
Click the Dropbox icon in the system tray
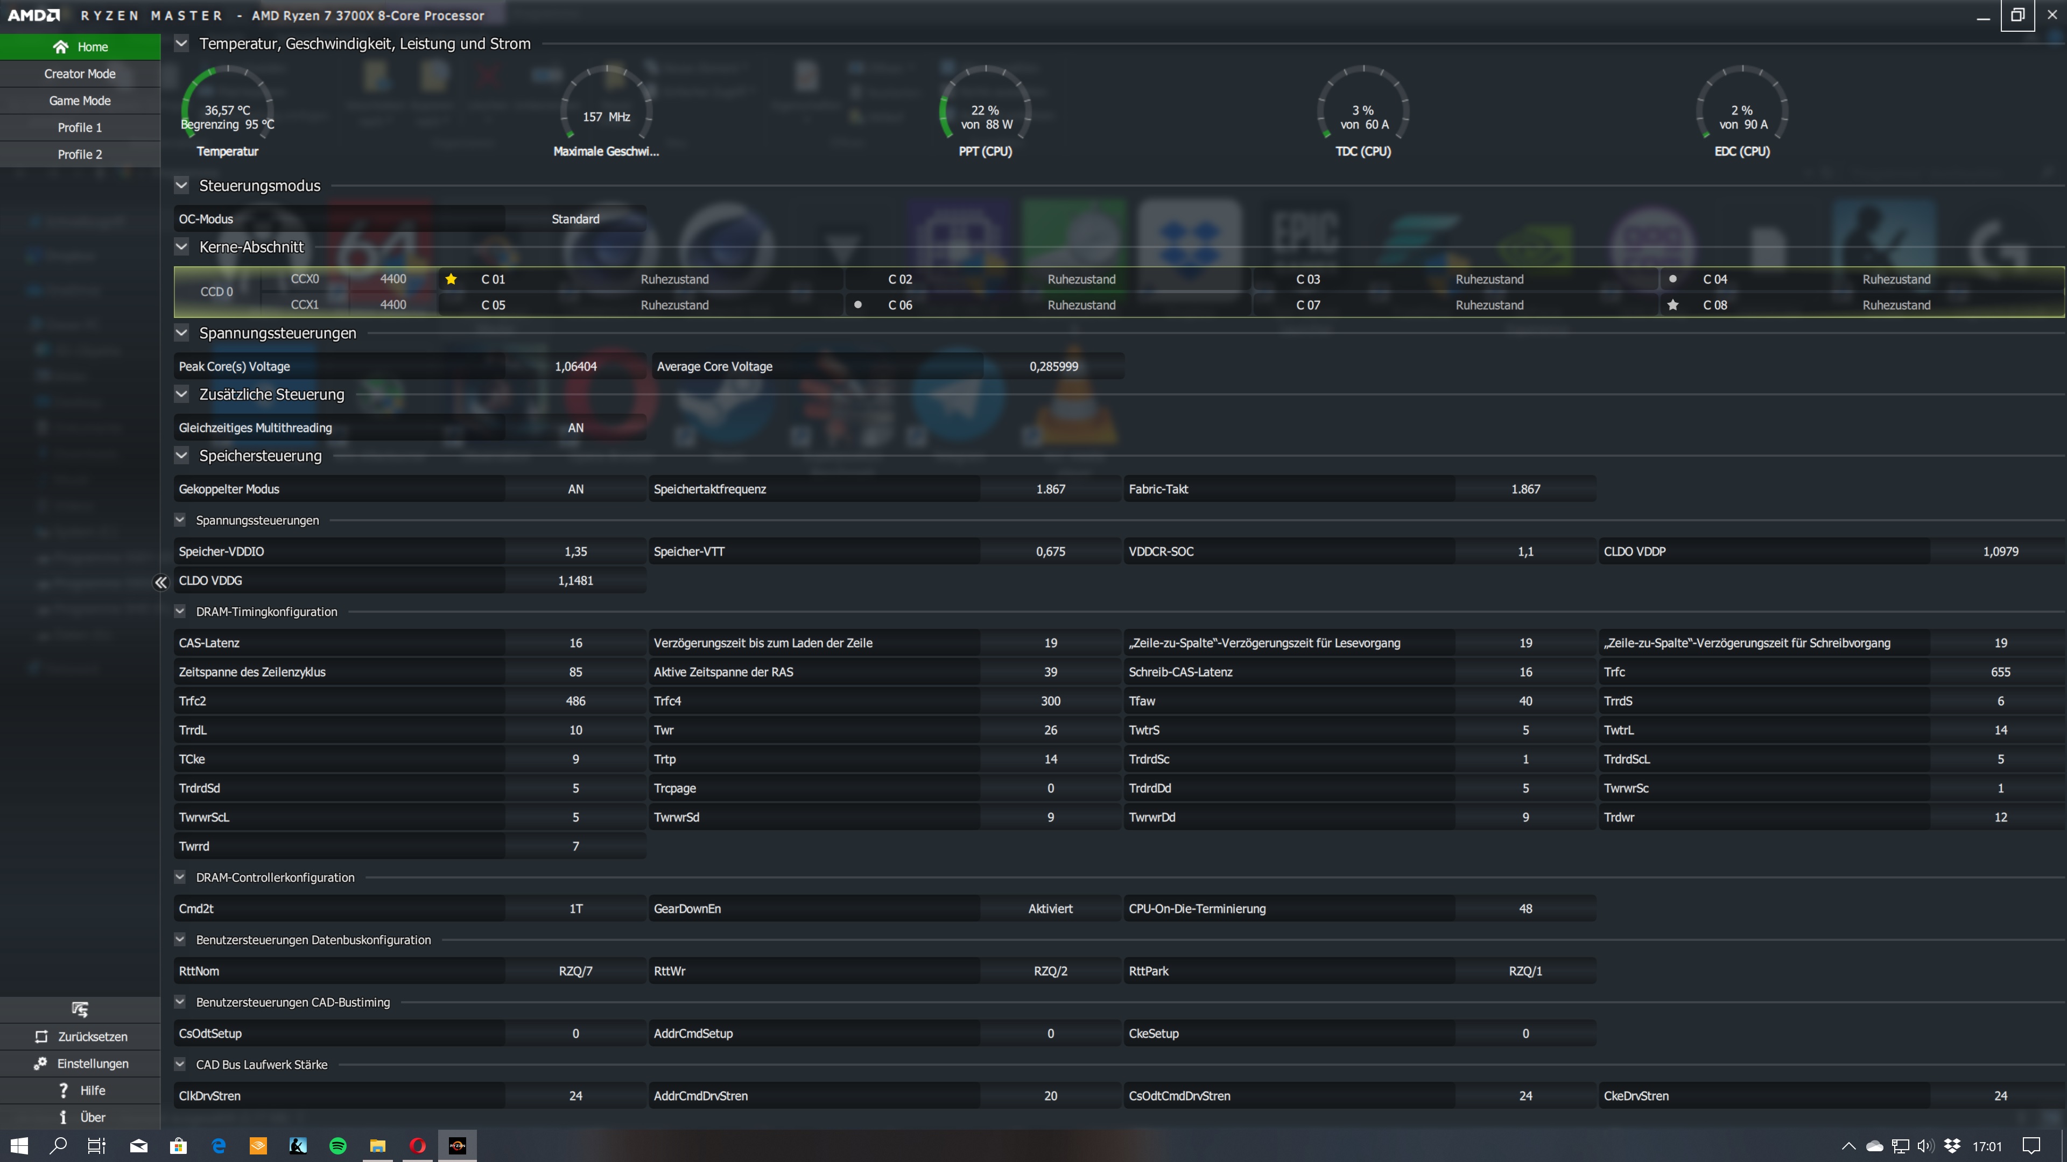tap(1953, 1146)
